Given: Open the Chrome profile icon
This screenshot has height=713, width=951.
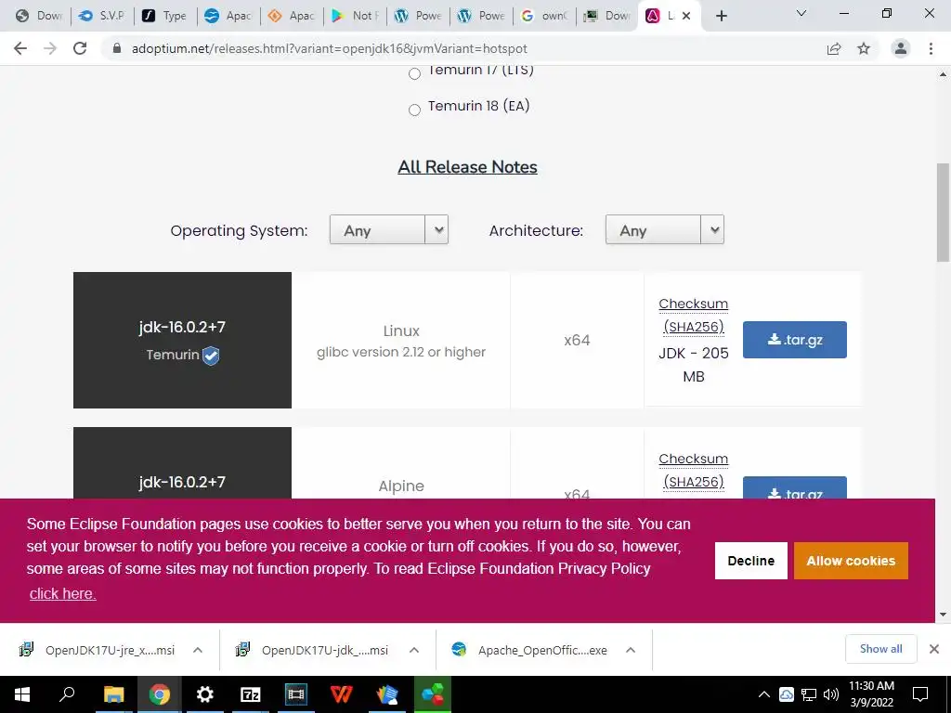Looking at the screenshot, I should coord(901,48).
